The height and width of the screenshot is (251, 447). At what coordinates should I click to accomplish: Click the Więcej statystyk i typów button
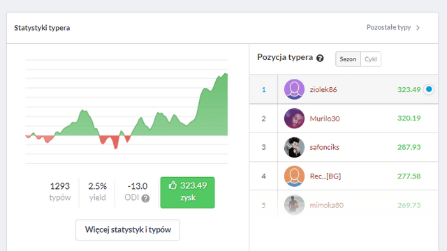point(128,230)
